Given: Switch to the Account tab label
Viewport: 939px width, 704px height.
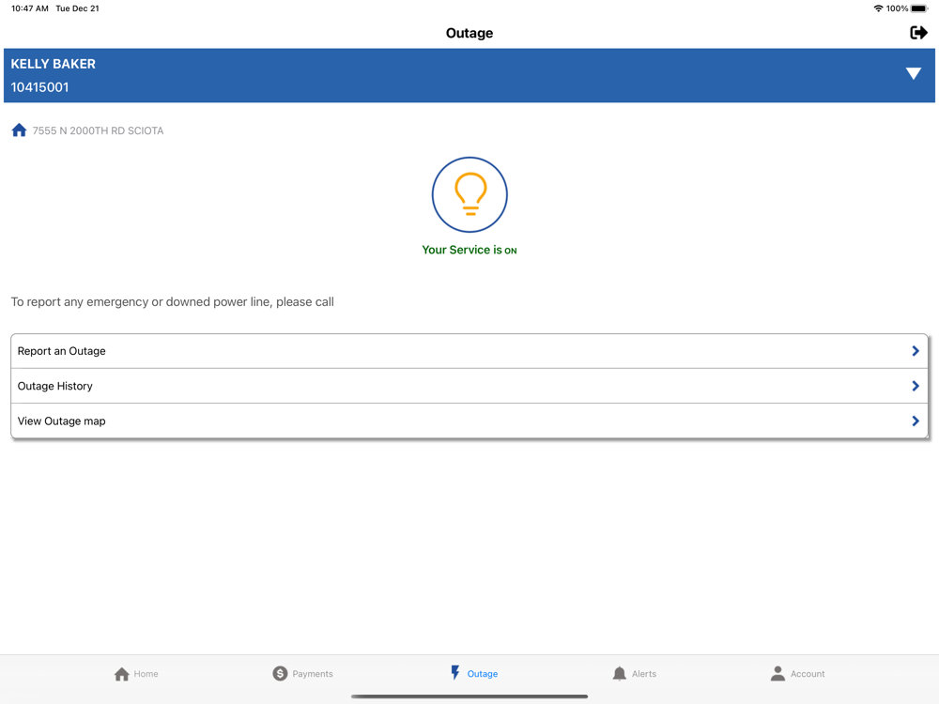Looking at the screenshot, I should point(808,674).
